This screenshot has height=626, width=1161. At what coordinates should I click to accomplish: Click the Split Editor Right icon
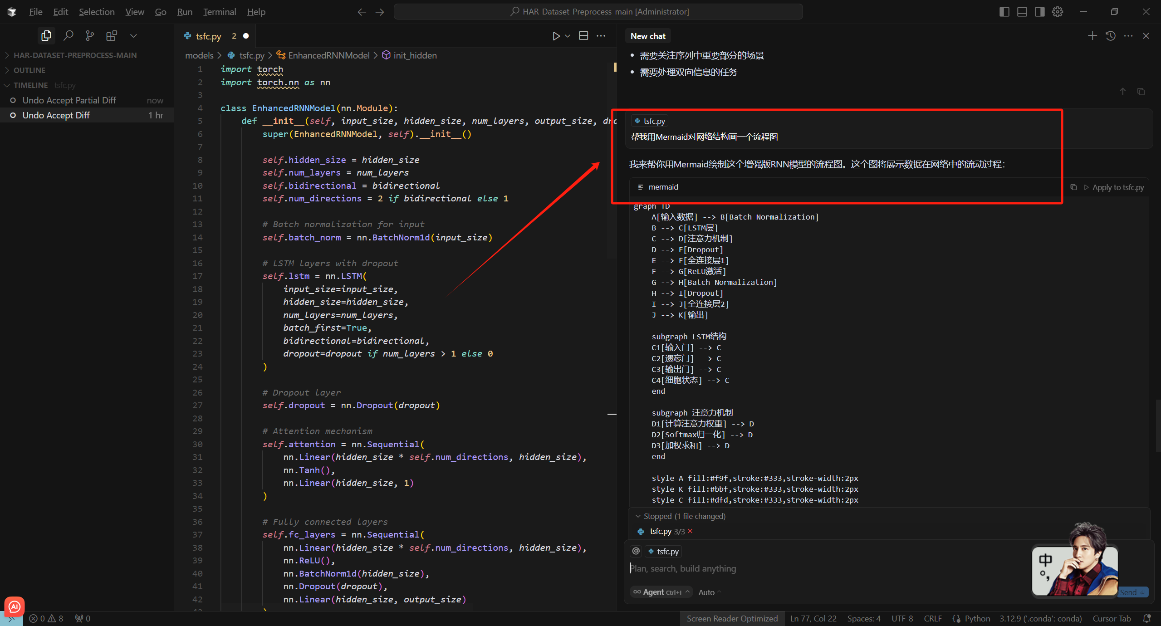pyautogui.click(x=583, y=36)
